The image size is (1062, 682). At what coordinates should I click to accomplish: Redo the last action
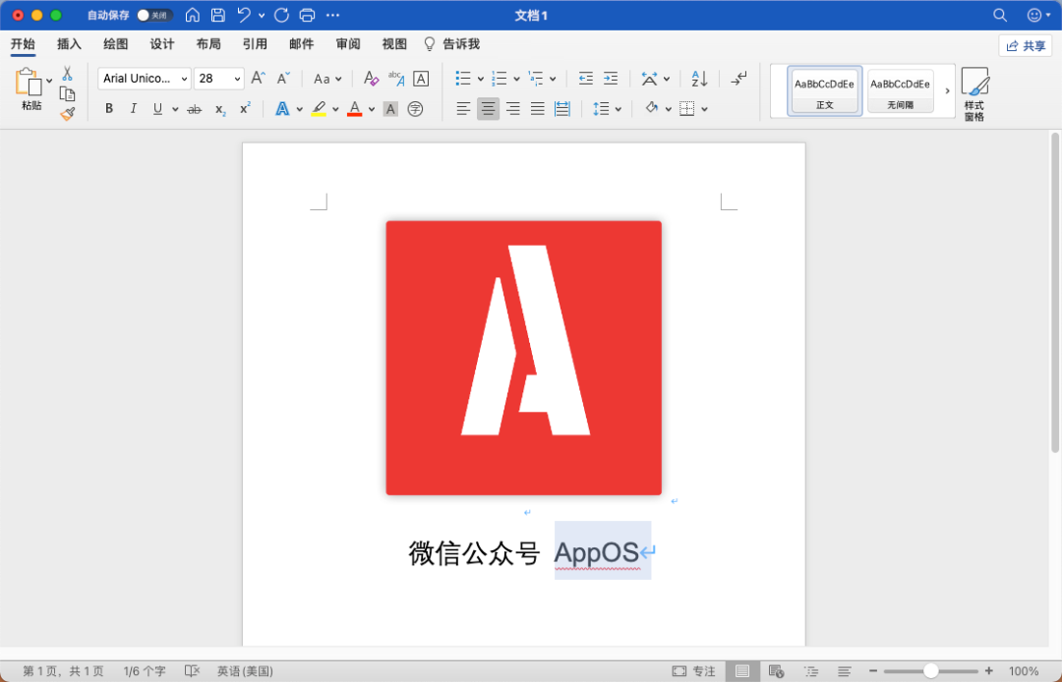click(282, 15)
